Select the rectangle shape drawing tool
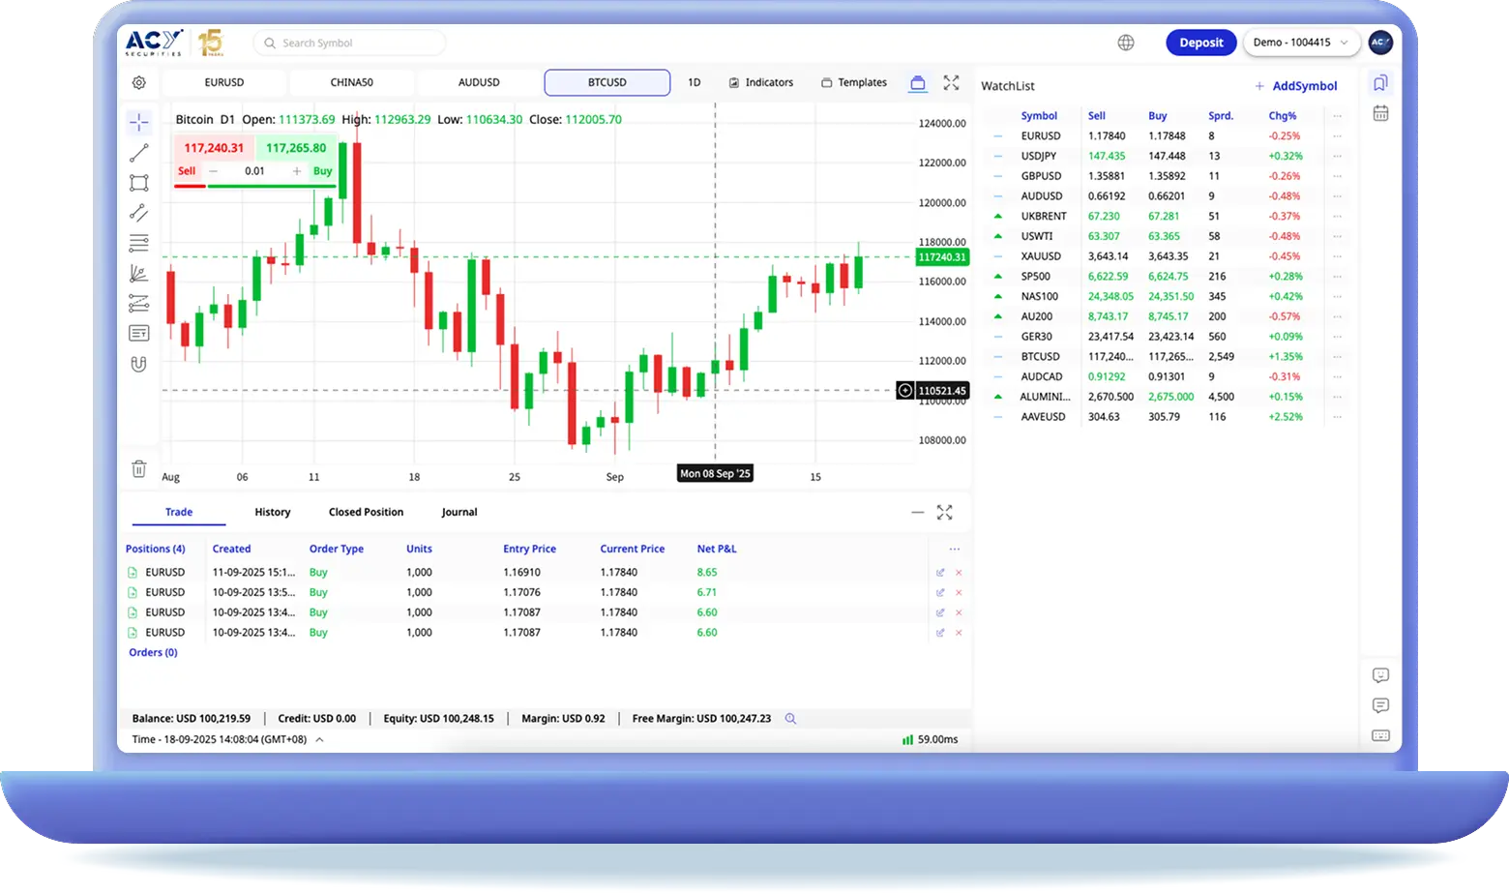The image size is (1509, 894). (x=139, y=183)
